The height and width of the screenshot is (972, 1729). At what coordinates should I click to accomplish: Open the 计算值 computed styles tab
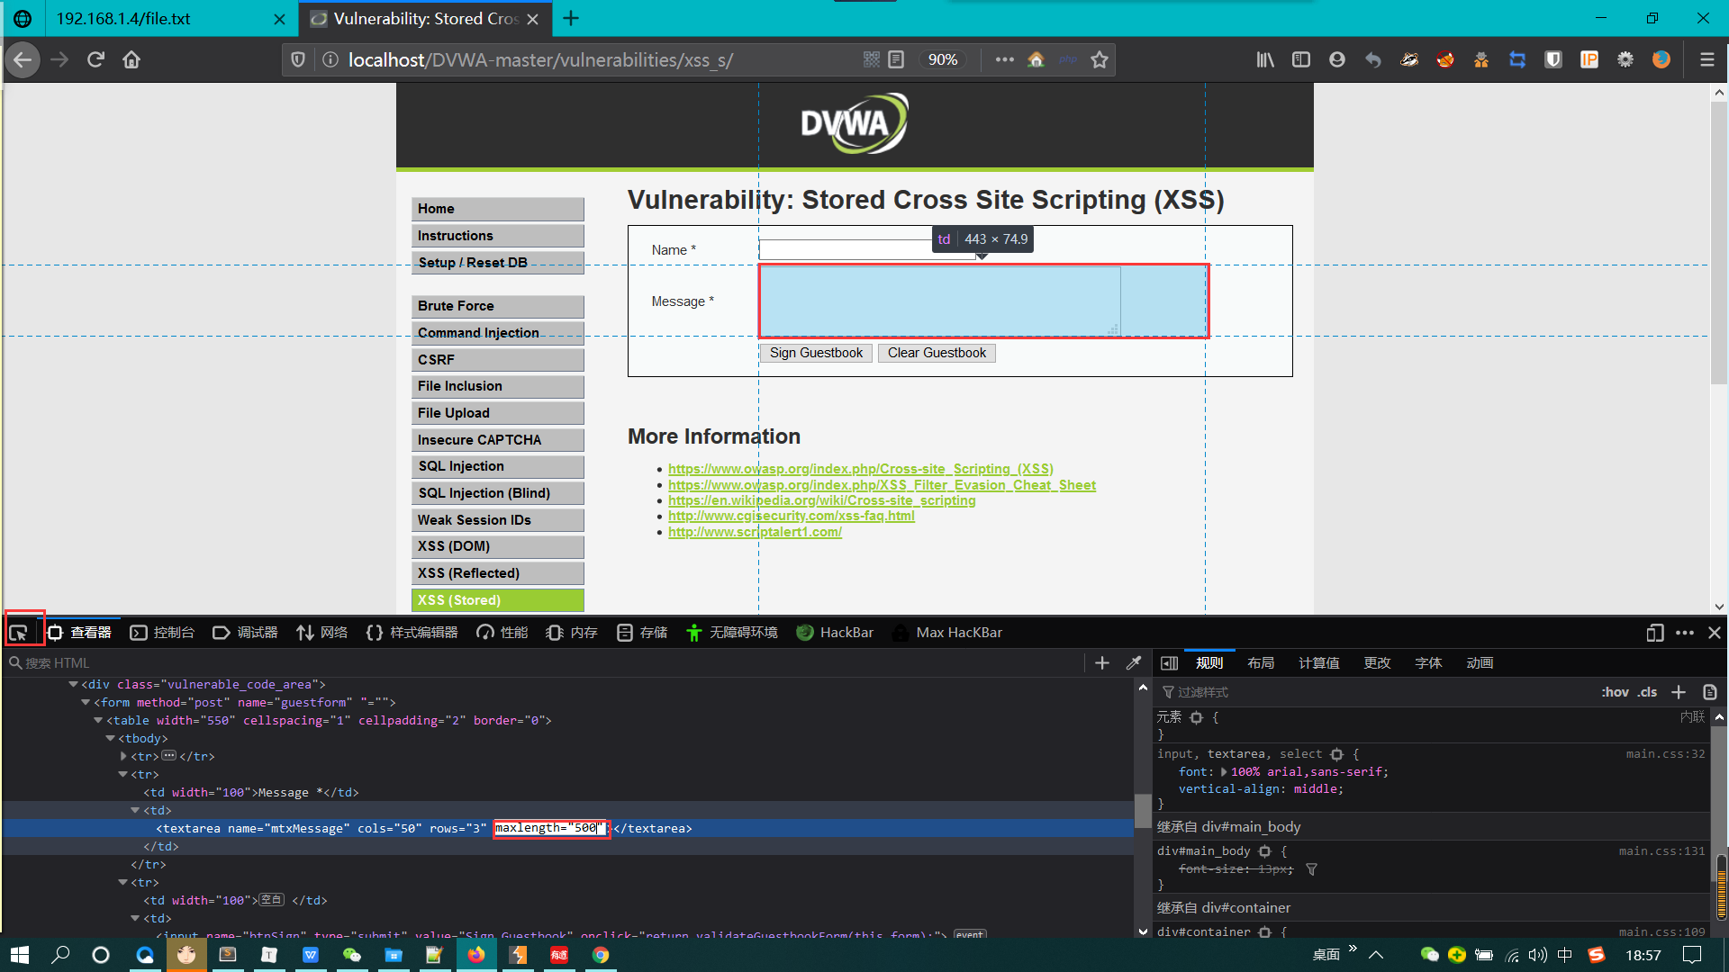point(1318,662)
